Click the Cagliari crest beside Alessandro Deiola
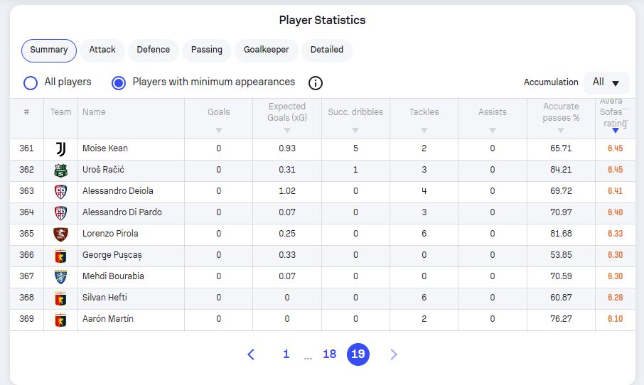The height and width of the screenshot is (385, 644). tap(61, 192)
